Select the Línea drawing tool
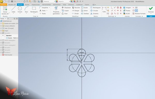Screen dimensions: 155x99 point(13,10)
